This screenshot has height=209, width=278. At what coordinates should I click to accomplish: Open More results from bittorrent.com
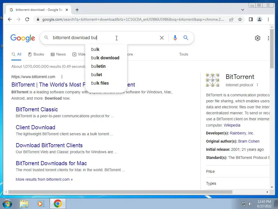pyautogui.click(x=44, y=179)
